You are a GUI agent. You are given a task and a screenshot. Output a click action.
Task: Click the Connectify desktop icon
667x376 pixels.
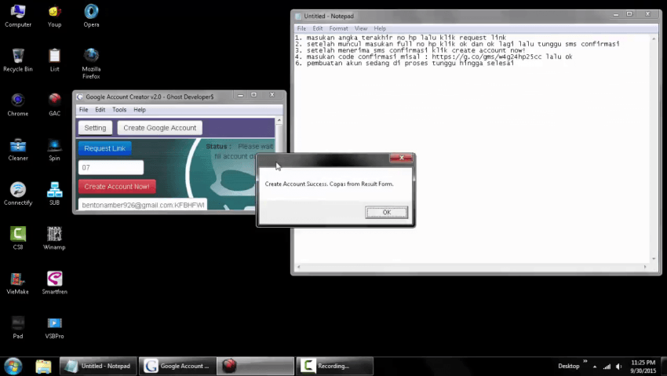17,190
